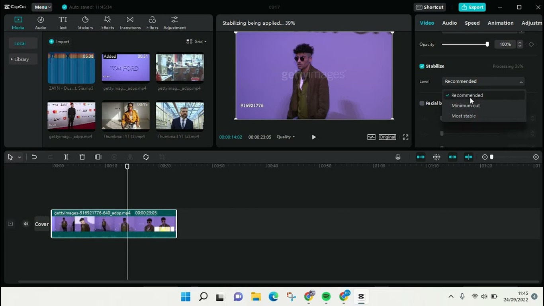Select the Local media source
Viewport: 544px width, 306px height.
23,43
